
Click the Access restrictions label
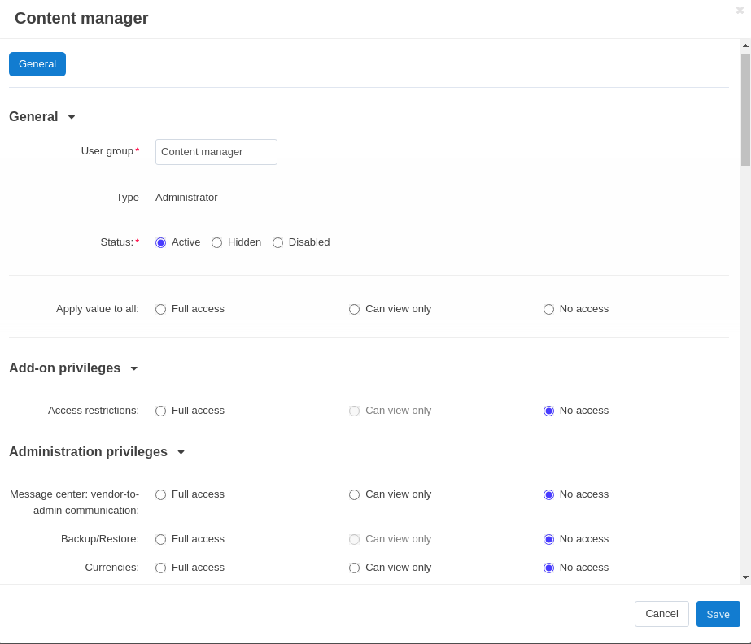point(94,411)
